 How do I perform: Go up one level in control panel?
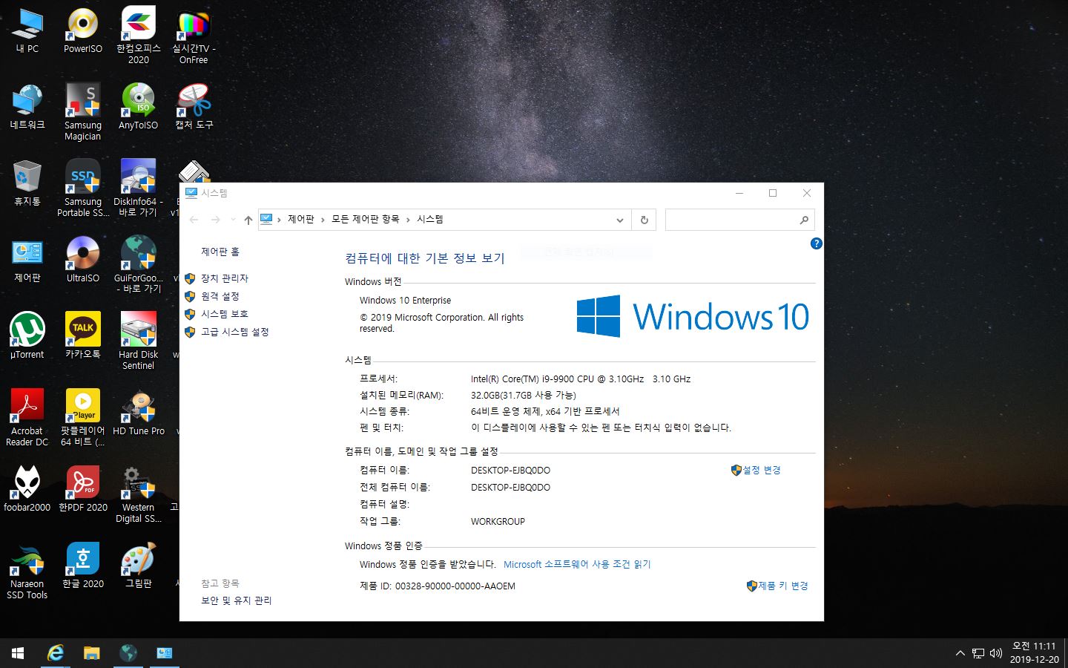[248, 220]
